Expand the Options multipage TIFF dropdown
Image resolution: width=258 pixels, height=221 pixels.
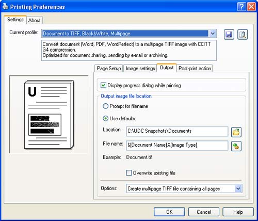click(238, 188)
